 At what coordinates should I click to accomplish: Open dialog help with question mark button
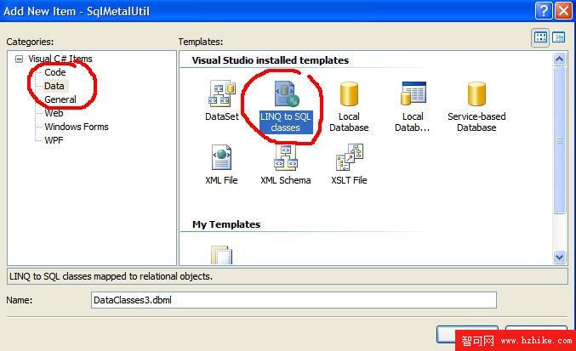coord(544,11)
